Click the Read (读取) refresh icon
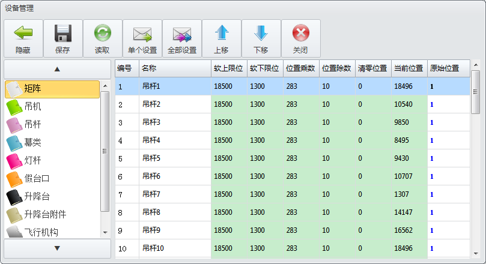Image resolution: width=486 pixels, height=264 pixels. (x=102, y=33)
